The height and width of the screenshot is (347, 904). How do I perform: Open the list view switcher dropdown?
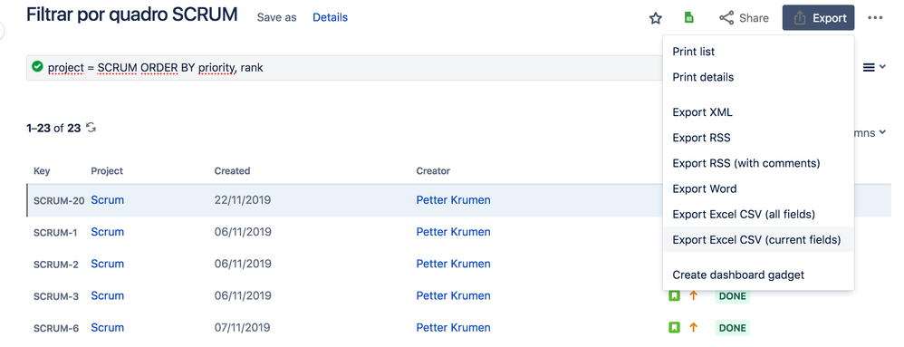tap(873, 67)
